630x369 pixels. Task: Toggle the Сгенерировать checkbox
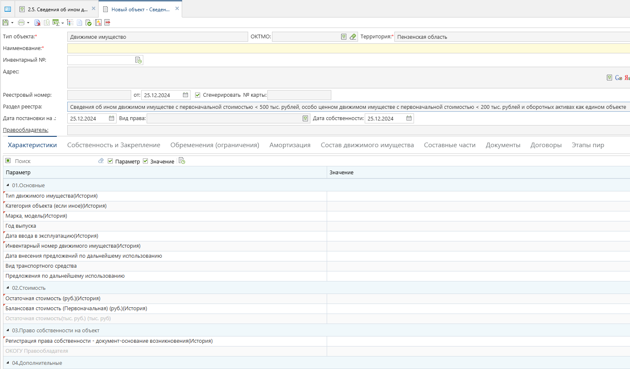coord(198,95)
